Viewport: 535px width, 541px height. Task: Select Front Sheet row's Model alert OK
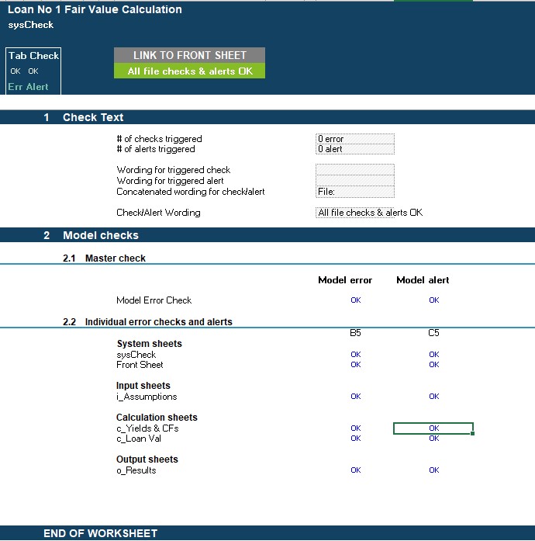pyautogui.click(x=434, y=365)
